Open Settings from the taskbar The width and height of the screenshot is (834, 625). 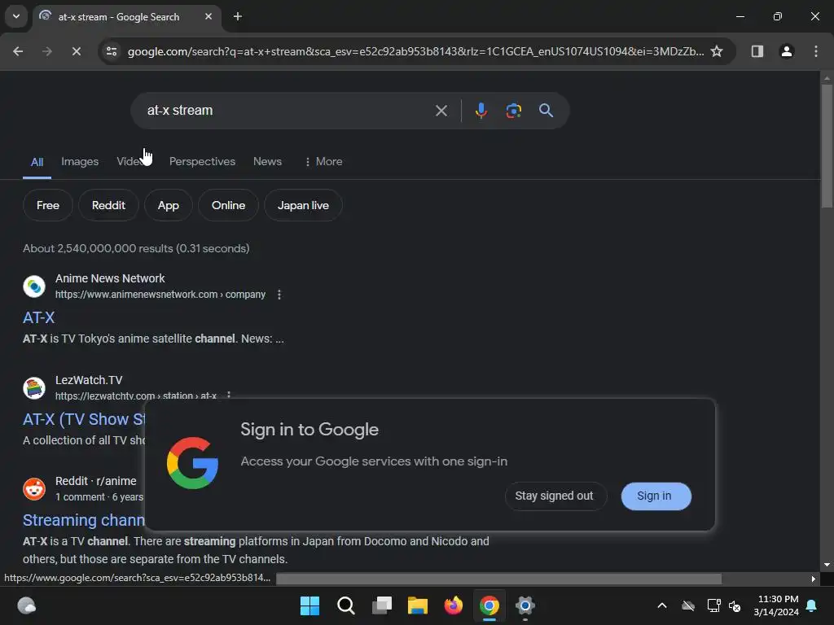(x=525, y=605)
